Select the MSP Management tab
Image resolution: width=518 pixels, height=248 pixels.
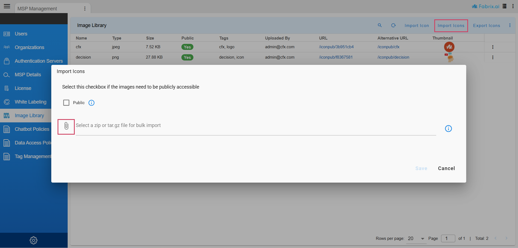coord(37,9)
